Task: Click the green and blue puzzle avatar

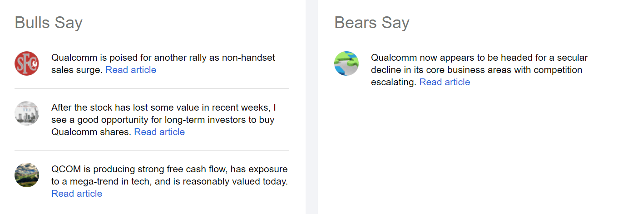Action: (x=346, y=63)
